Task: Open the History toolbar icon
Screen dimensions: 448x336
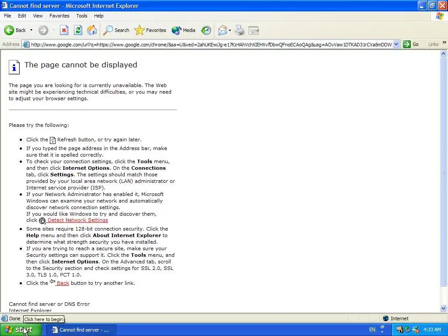Action: point(206,30)
